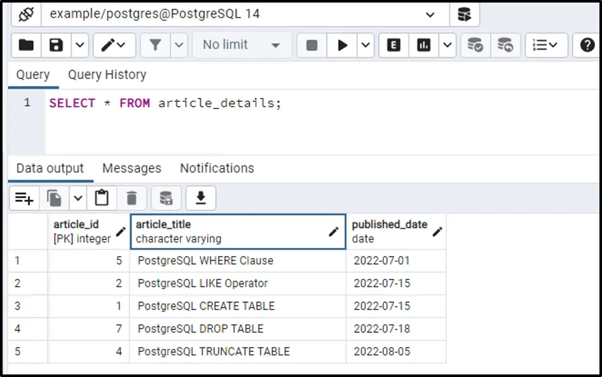Click the Filter funnel icon
Image resolution: width=602 pixels, height=377 pixels.
[155, 45]
